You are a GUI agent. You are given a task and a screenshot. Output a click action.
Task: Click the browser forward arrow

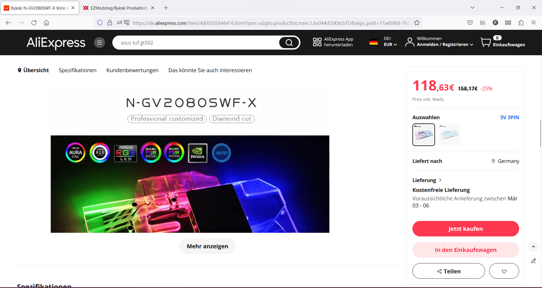tap(21, 23)
